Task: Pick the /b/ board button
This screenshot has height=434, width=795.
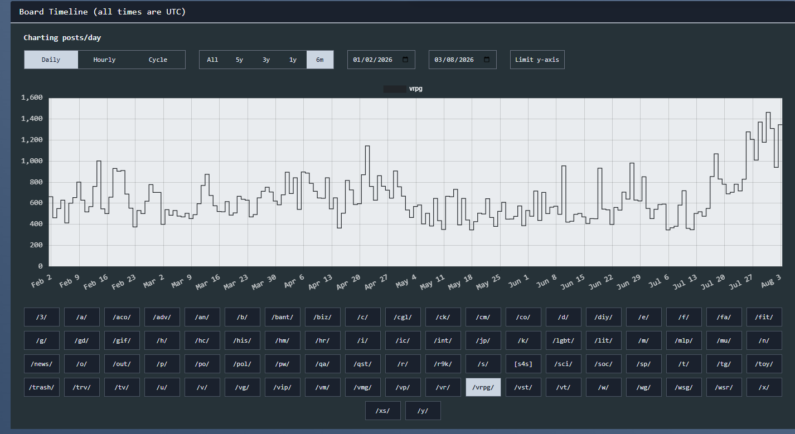Action: [243, 317]
